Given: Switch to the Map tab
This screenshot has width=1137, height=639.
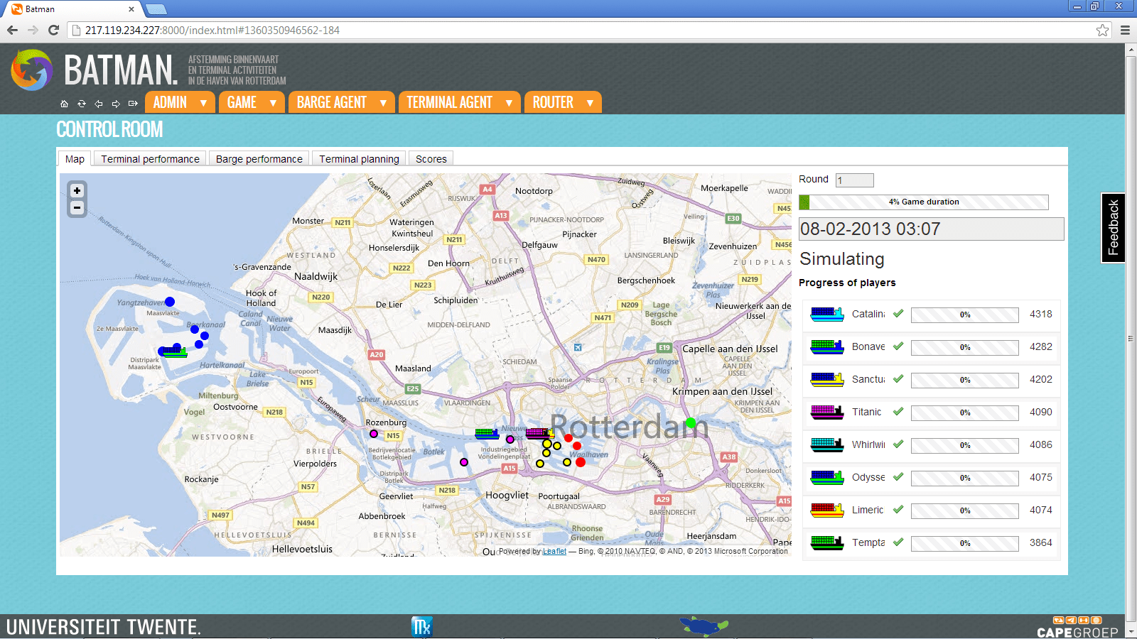Looking at the screenshot, I should point(75,158).
